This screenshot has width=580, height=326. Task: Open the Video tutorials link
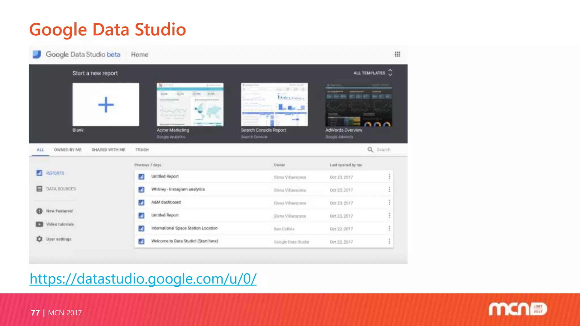60,224
